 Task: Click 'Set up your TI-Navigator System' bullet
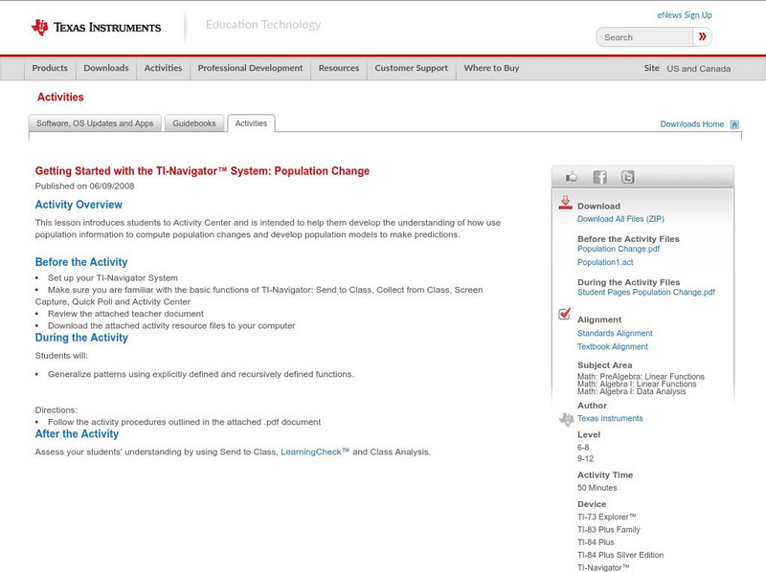(113, 278)
